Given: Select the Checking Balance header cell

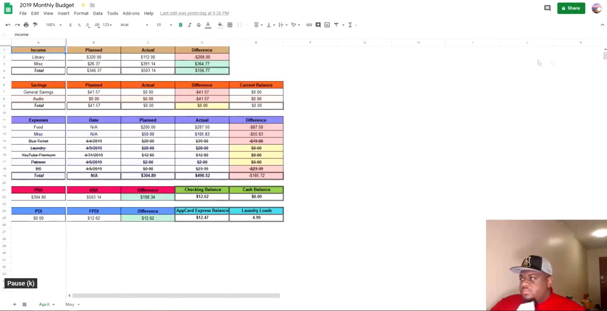Looking at the screenshot, I should point(202,190).
